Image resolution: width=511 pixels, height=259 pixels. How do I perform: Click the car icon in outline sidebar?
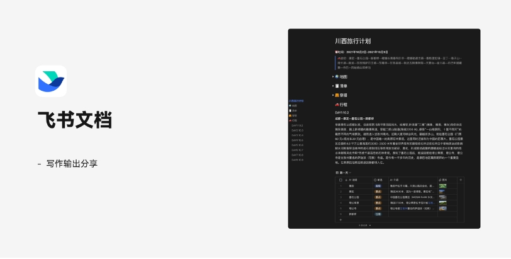pyautogui.click(x=290, y=120)
